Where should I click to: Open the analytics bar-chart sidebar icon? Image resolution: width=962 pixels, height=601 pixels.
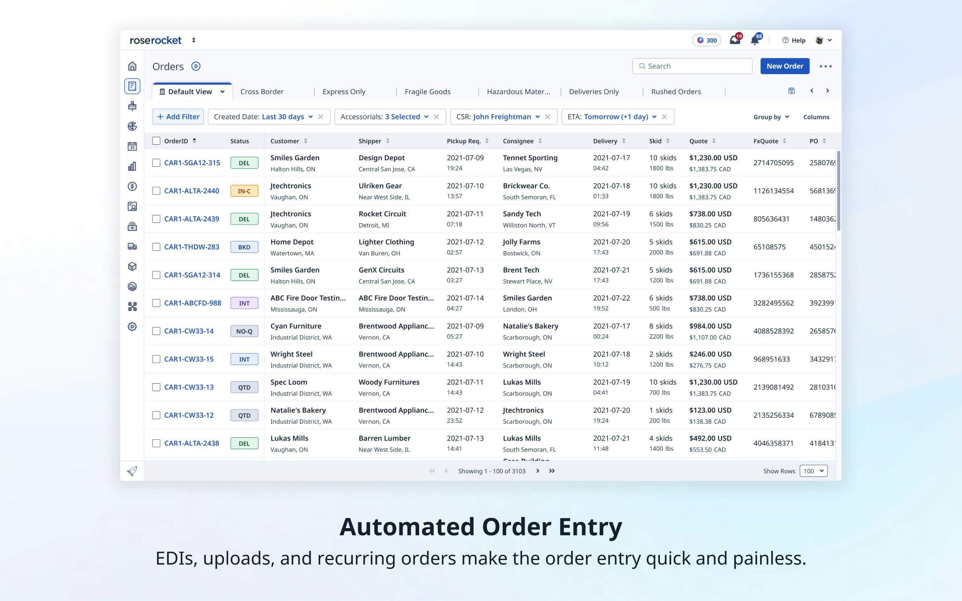132,166
